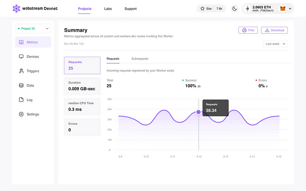Viewport: 306px width, 191px height.
Task: Open Devices via the monitor icon
Action: [21, 57]
